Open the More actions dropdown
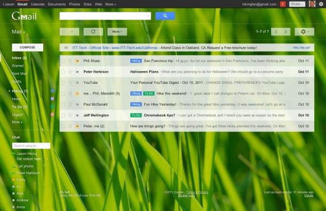 click(117, 32)
